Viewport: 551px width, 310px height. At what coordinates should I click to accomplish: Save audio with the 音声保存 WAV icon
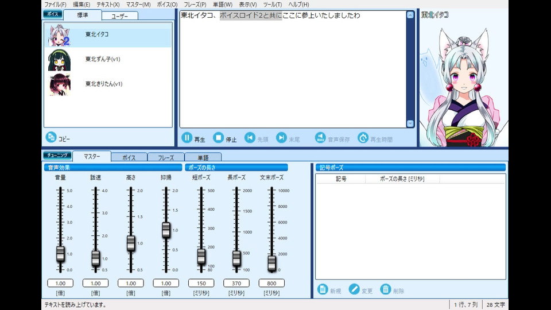coord(320,138)
